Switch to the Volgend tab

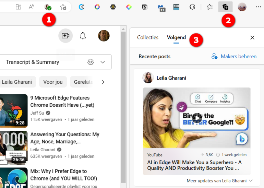click(x=176, y=37)
